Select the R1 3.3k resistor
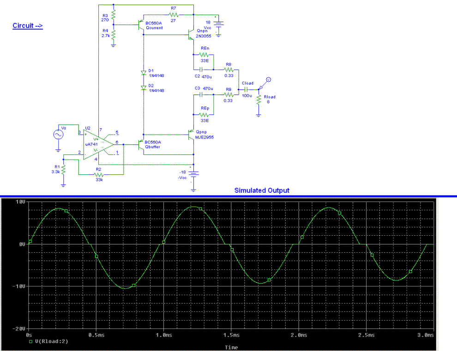Viewport: 457px width, 351px height. (x=63, y=170)
